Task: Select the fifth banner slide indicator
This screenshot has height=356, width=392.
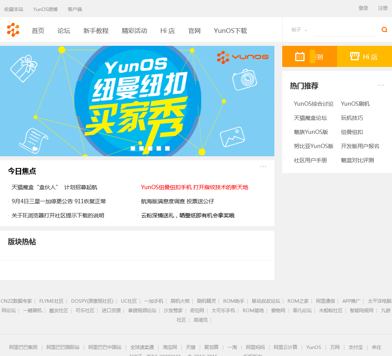Action: click(x=167, y=148)
